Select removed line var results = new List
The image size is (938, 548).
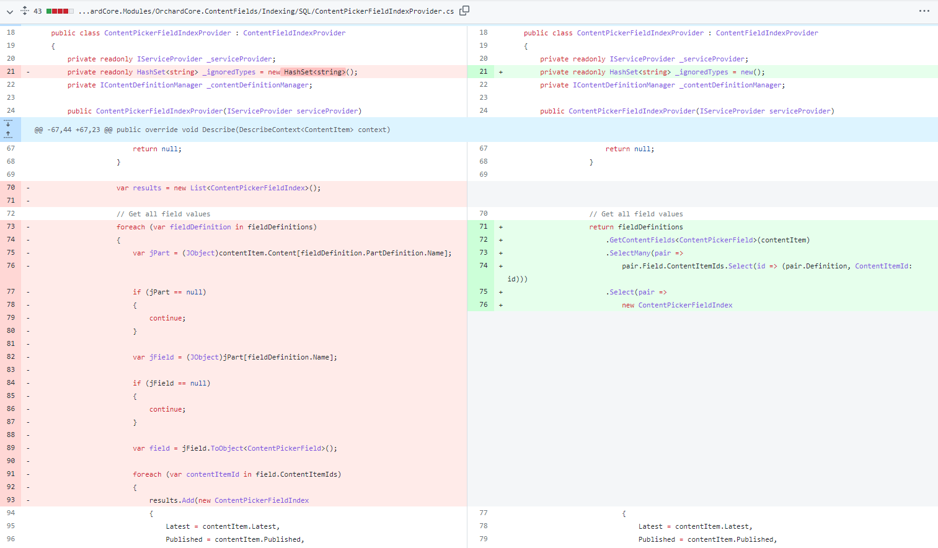pyautogui.click(x=219, y=188)
